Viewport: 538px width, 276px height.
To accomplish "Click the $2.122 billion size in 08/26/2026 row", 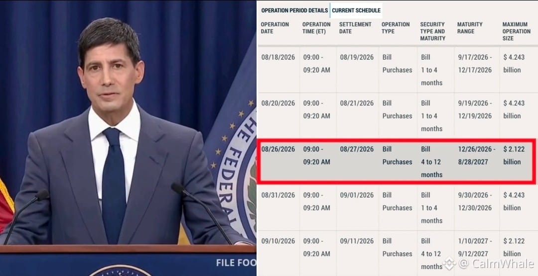I will [514, 155].
